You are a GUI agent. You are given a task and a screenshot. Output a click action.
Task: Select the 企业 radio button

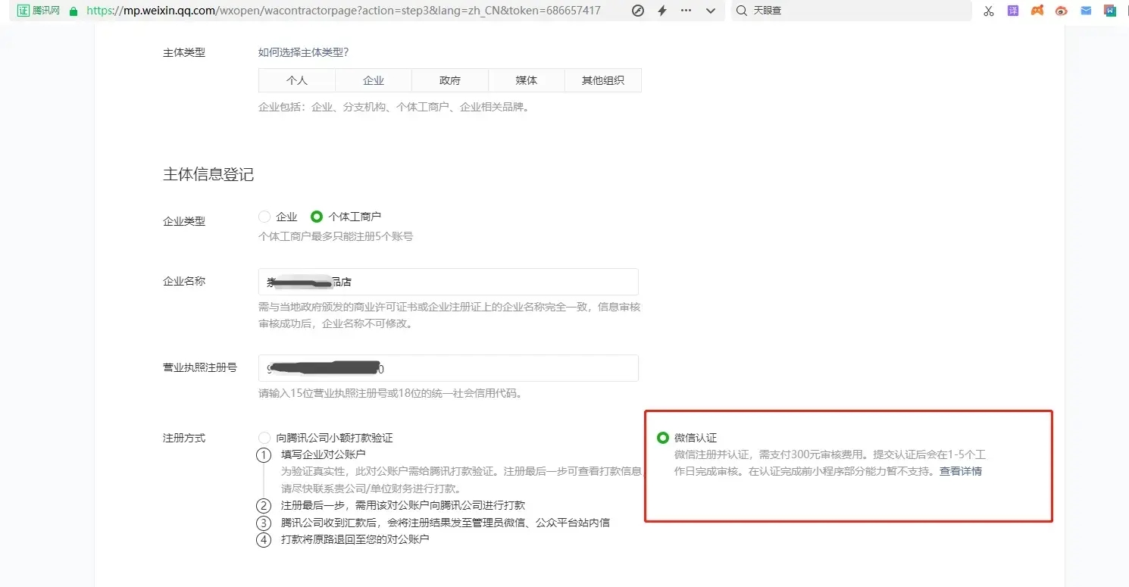pos(264,217)
